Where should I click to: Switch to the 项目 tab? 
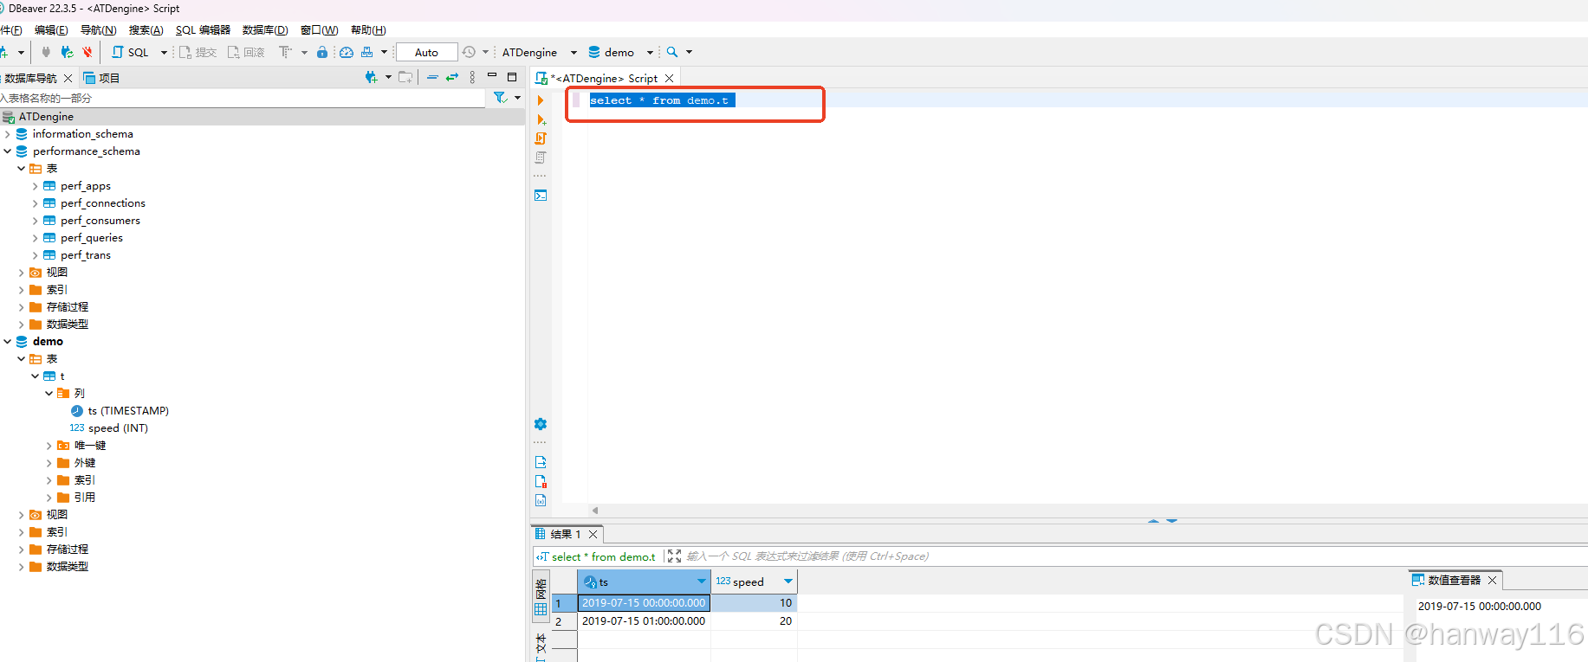[x=101, y=78]
